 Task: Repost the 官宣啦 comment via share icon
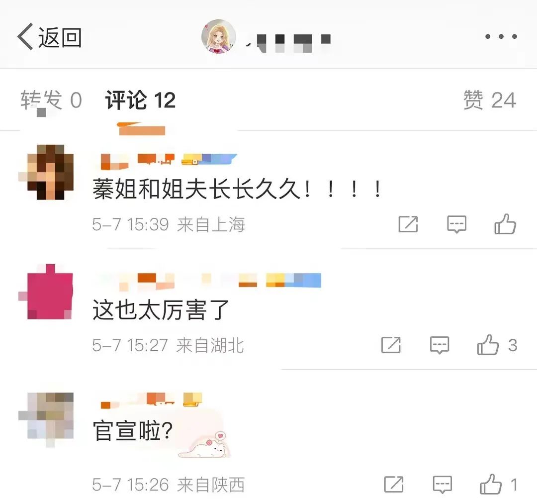pos(393,484)
